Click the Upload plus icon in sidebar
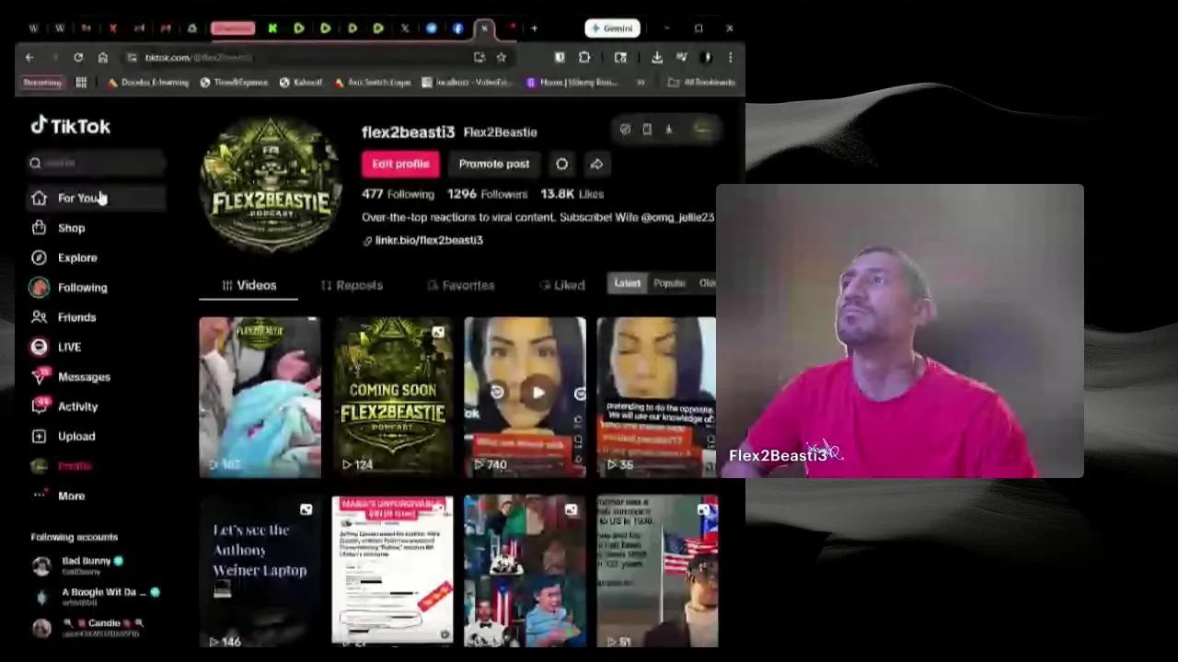This screenshot has width=1178, height=662. click(39, 436)
